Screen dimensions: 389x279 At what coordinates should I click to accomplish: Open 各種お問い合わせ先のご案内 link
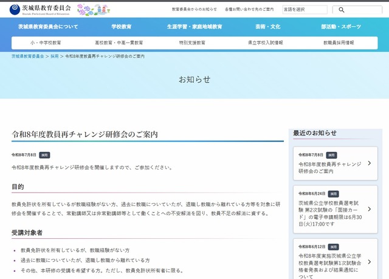(x=249, y=10)
